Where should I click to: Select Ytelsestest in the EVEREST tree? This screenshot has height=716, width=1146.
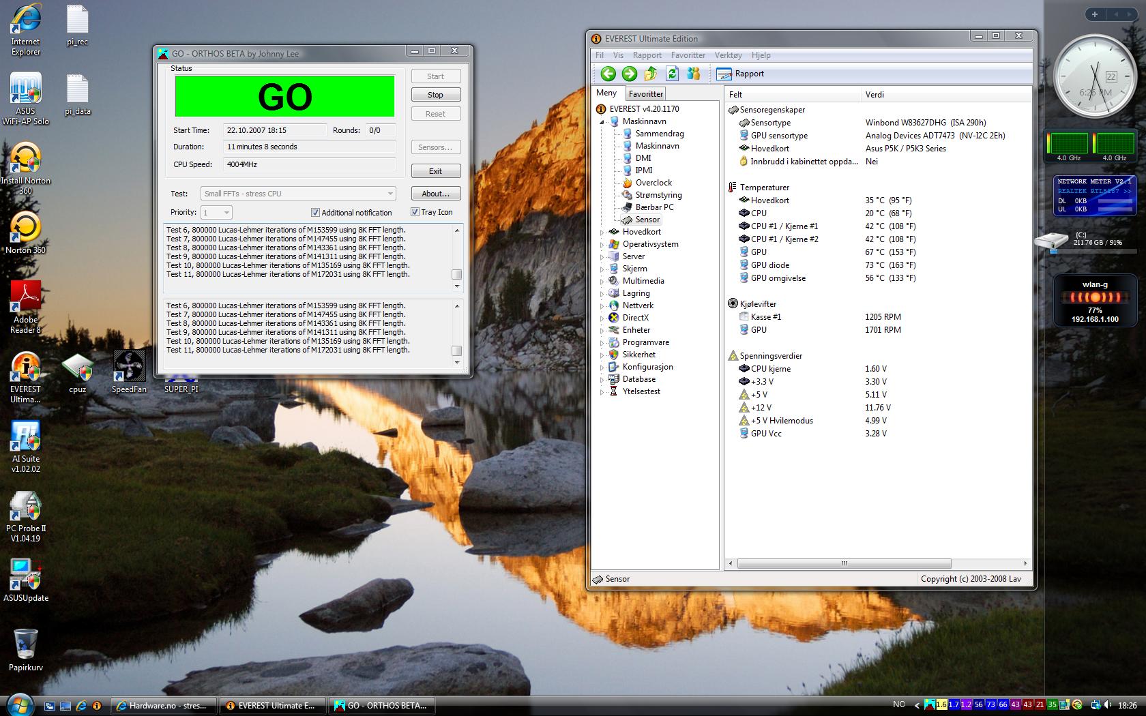point(641,391)
